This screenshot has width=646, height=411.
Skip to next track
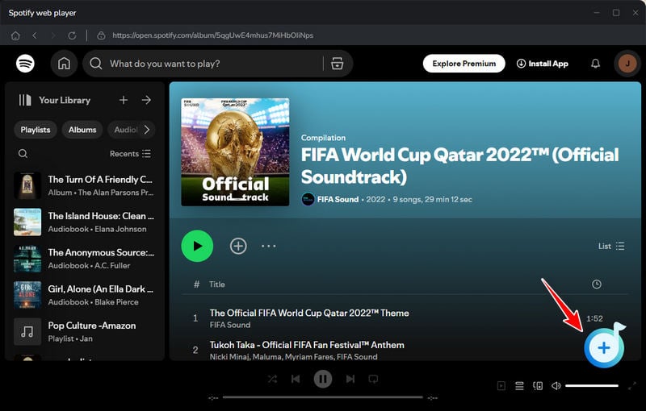pos(350,379)
